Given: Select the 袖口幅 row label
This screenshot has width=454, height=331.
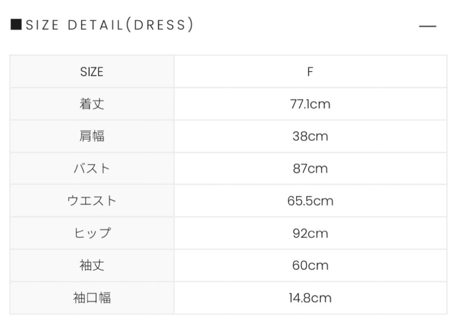Looking at the screenshot, I should [92, 297].
